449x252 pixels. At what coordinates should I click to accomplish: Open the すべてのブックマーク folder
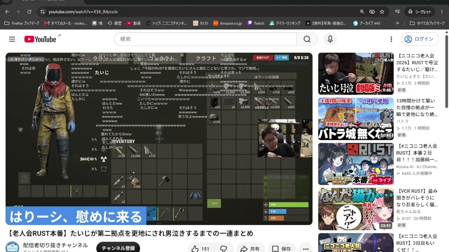coord(427,23)
